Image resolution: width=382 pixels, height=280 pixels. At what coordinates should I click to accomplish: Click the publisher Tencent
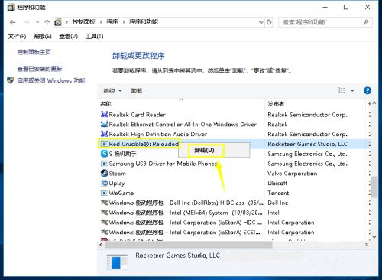(278, 193)
